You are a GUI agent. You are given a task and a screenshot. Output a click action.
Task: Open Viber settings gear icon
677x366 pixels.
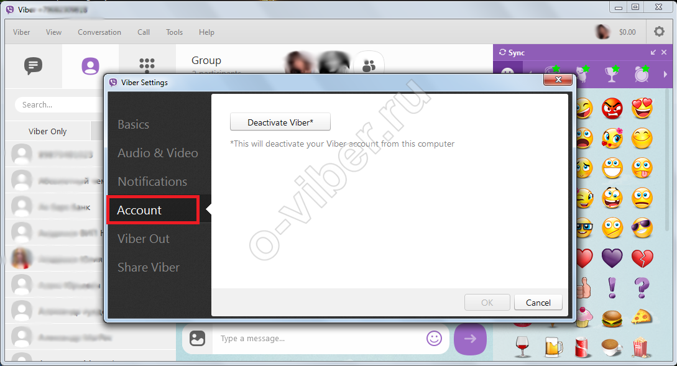659,32
